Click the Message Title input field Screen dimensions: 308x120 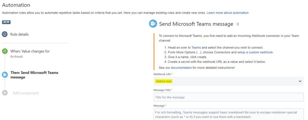click(228, 97)
